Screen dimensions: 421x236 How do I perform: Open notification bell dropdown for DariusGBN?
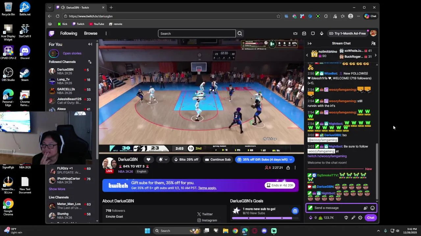pyautogui.click(x=163, y=160)
